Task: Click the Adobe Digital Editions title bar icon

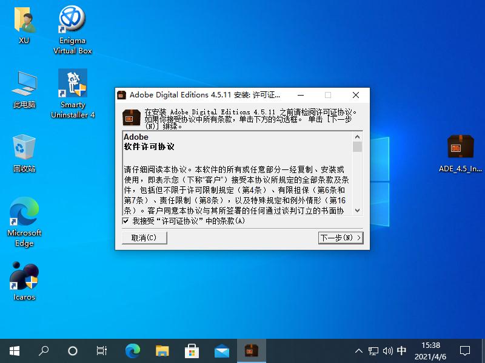Action: (122, 95)
